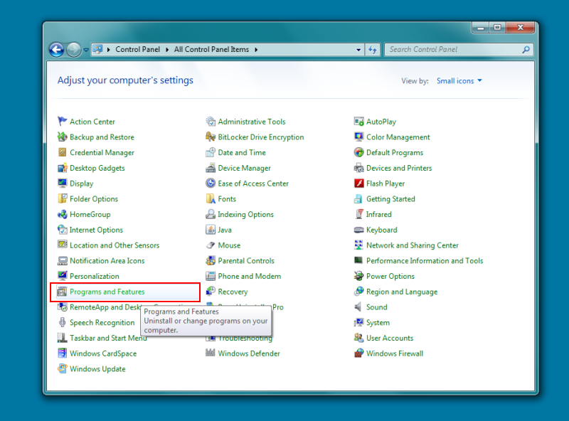Screen dimensions: 569x421
Task: Expand the arrow after Control Panel breadcrumb
Action: [x=167, y=50]
